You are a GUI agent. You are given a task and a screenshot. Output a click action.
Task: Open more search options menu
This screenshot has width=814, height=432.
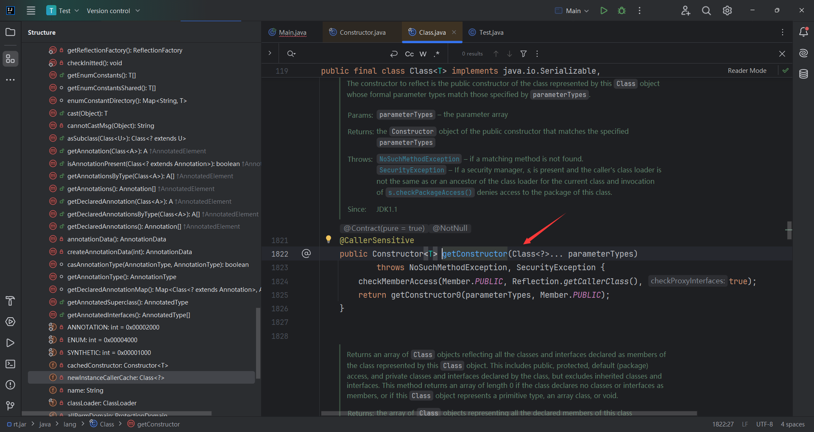pyautogui.click(x=537, y=54)
